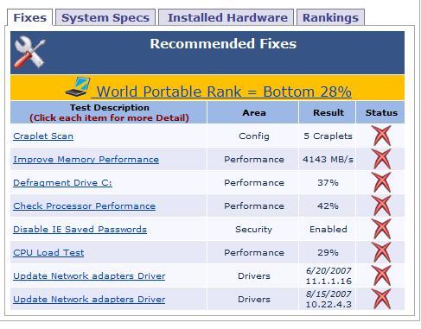Open CPU Load Test details
The height and width of the screenshot is (329, 421).
coord(48,252)
